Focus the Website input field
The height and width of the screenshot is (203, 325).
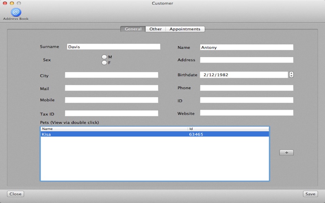point(247,113)
